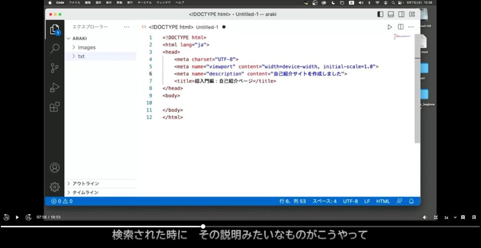Open the Accounts icon in activity bar

(55, 167)
